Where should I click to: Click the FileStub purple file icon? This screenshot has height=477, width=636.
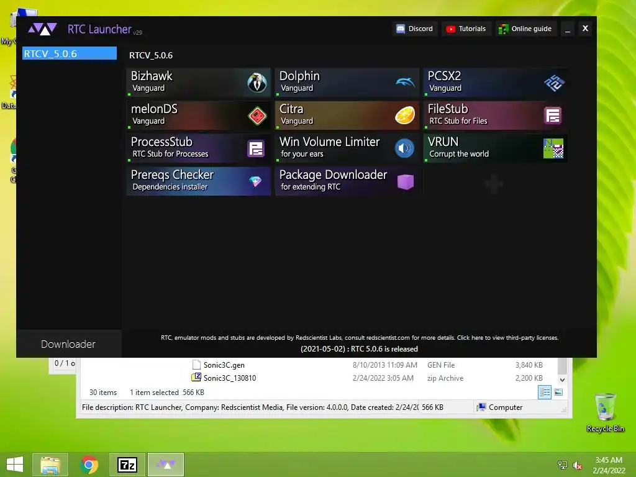(553, 116)
